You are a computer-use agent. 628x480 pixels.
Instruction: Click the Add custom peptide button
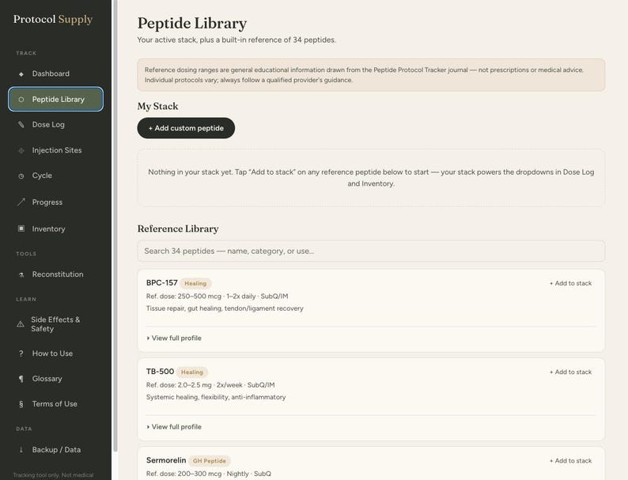(x=186, y=128)
